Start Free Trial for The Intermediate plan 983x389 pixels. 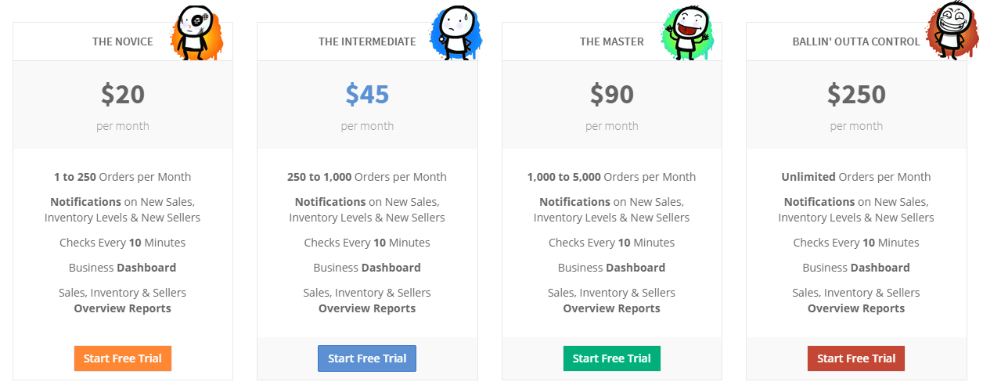tap(367, 358)
